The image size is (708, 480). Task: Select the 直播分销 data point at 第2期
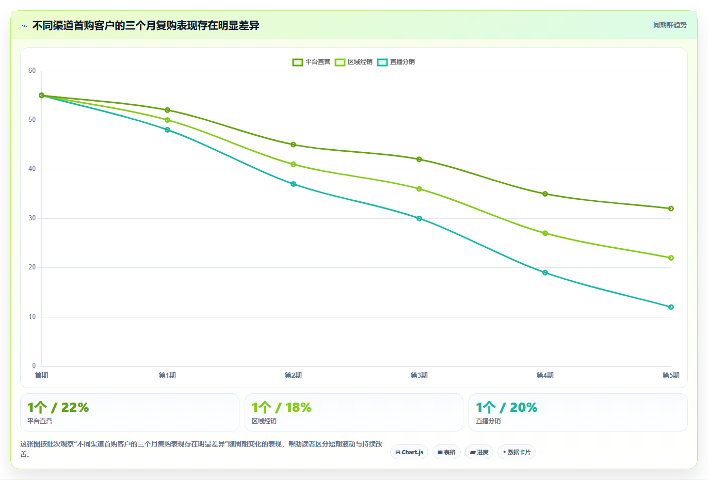[293, 184]
